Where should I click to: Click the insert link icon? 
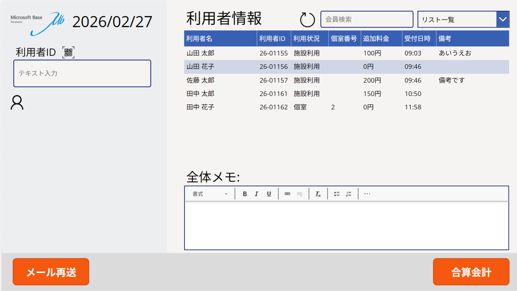[x=287, y=194]
